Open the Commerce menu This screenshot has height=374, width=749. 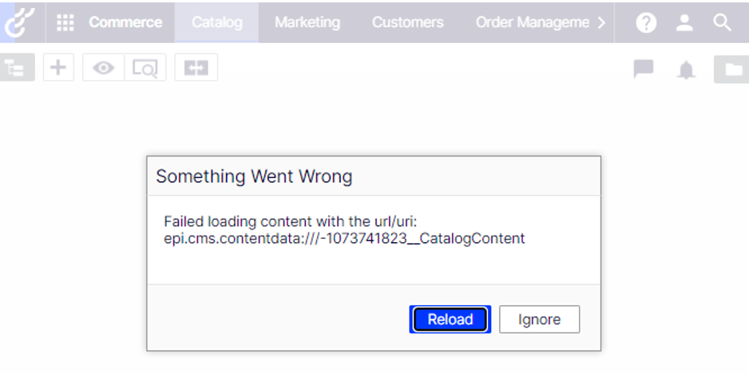125,22
